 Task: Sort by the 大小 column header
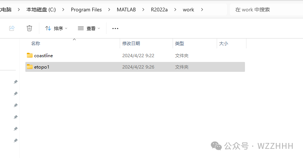click(224, 43)
